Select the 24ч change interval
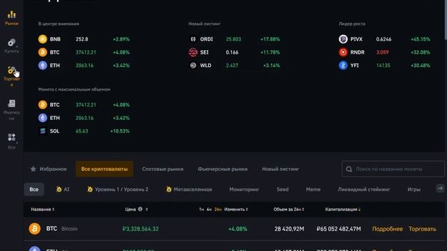The height and width of the screenshot is (251, 447). click(x=218, y=209)
